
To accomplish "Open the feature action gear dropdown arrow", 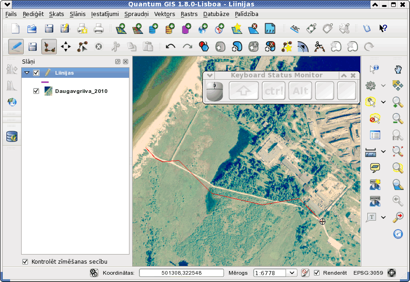I will (383, 86).
